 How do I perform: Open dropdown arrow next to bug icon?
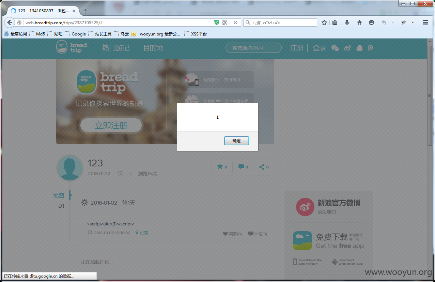point(413,23)
